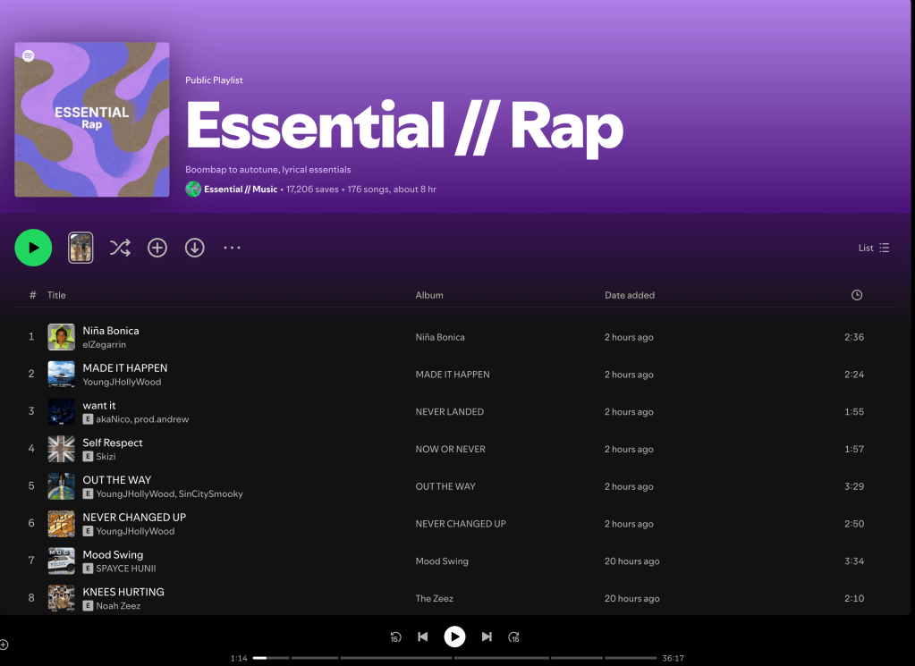Open the Niña Bonica album link
This screenshot has height=666, width=915.
(440, 337)
